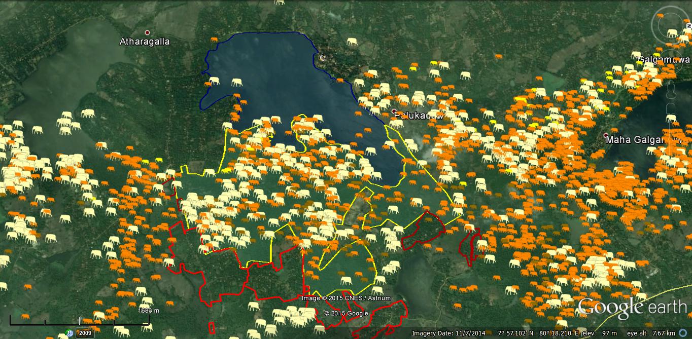This screenshot has width=692, height=339.
Task: Select the leftmost white elephant placemark in the lake
Action: 214,81
